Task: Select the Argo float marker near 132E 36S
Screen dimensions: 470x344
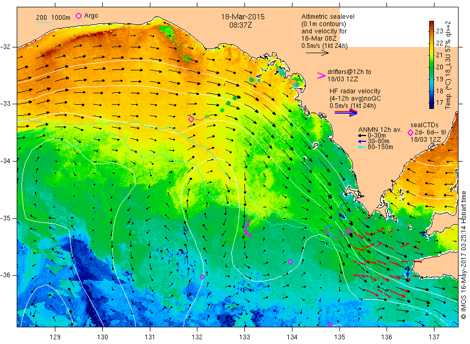Action: click(202, 277)
